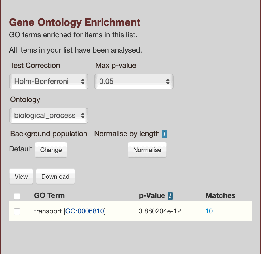Image resolution: width=262 pixels, height=254 pixels.
Task: Click the info icon beside p-Value header
Action: [170, 196]
